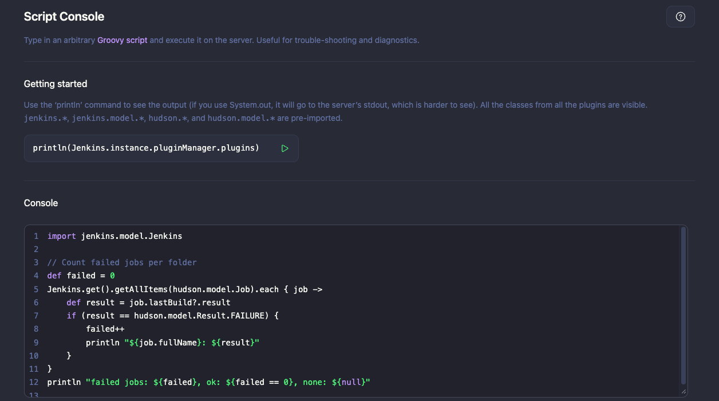Click the Console section heading
Viewport: 719px width, 401px height.
pyautogui.click(x=41, y=203)
